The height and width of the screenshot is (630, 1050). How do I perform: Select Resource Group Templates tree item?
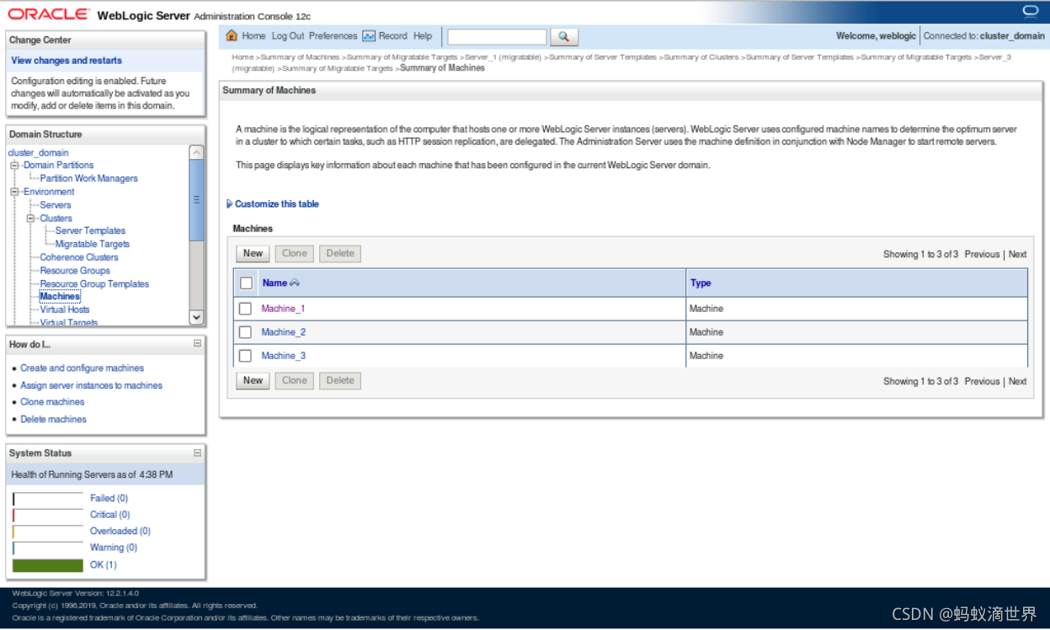[94, 284]
